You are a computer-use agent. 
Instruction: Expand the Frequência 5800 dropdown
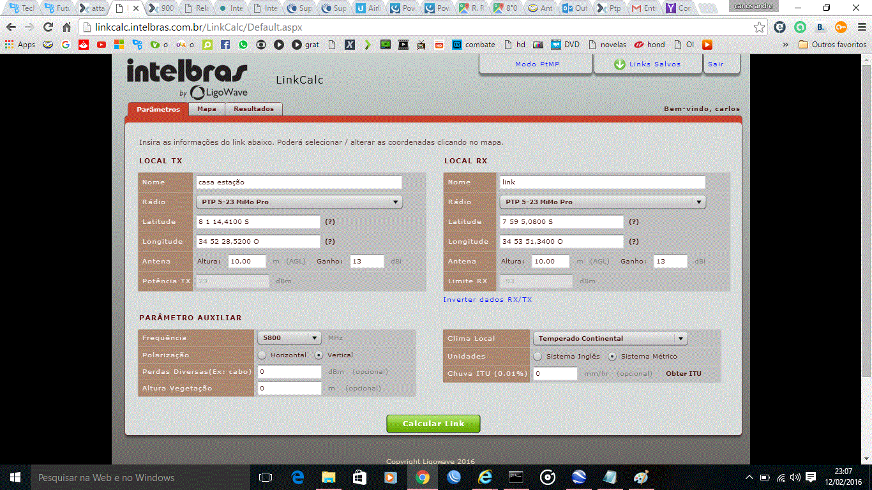(289, 338)
